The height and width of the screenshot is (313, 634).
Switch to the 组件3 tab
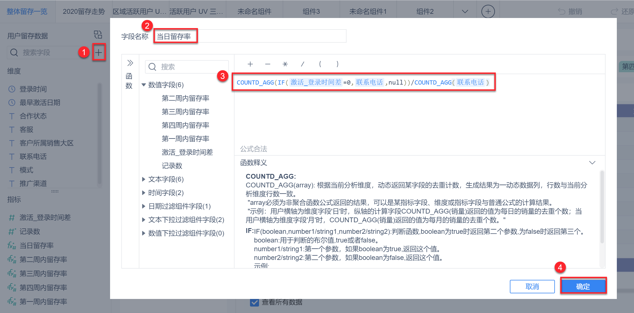coord(311,12)
